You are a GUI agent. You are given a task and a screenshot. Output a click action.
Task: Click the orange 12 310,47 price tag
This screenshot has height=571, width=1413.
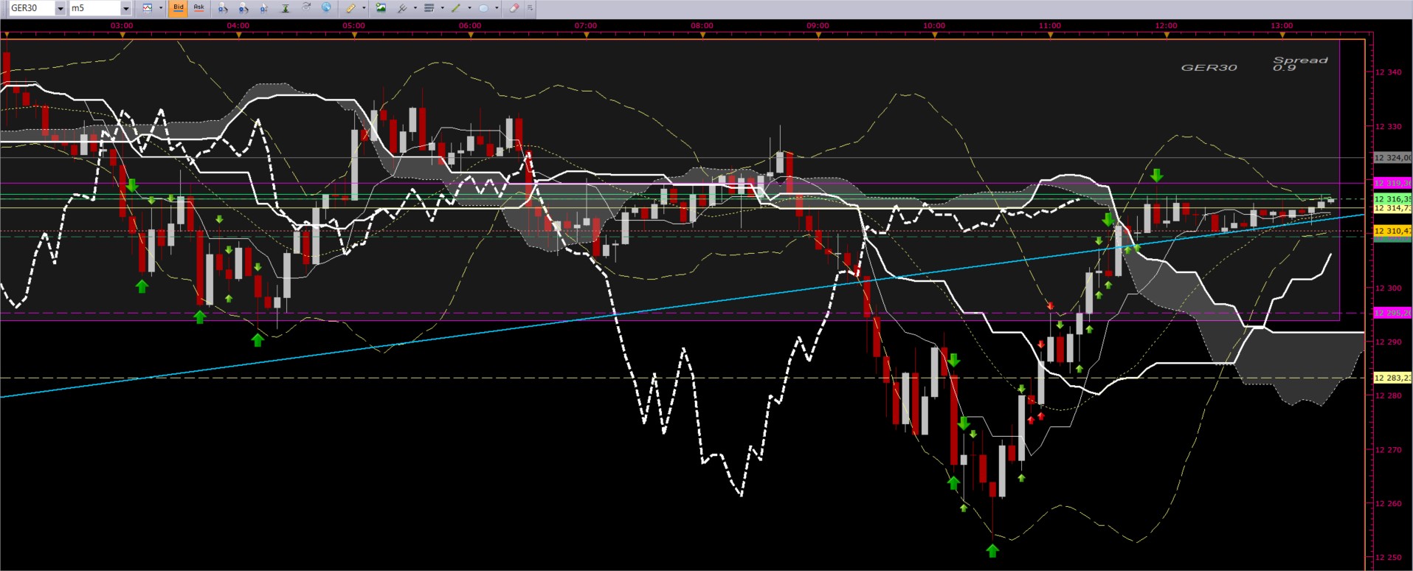click(1392, 231)
